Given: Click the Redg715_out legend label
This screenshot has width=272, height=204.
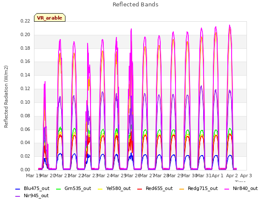Looking at the screenshot, I should pyautogui.click(x=203, y=188).
